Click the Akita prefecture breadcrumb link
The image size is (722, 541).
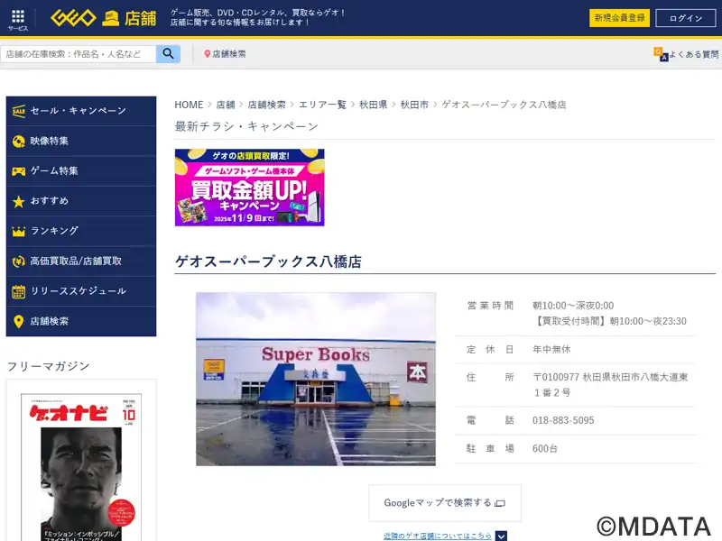373,105
